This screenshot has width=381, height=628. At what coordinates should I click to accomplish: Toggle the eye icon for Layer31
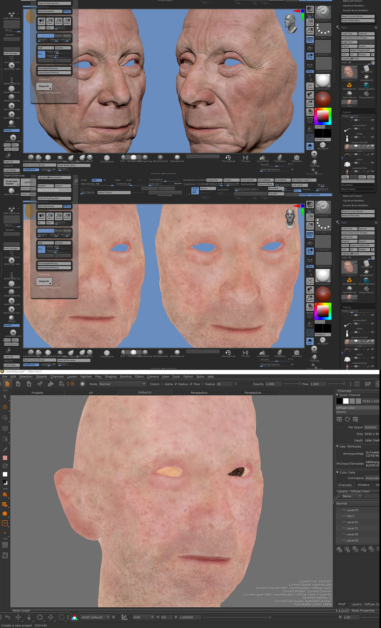click(344, 528)
